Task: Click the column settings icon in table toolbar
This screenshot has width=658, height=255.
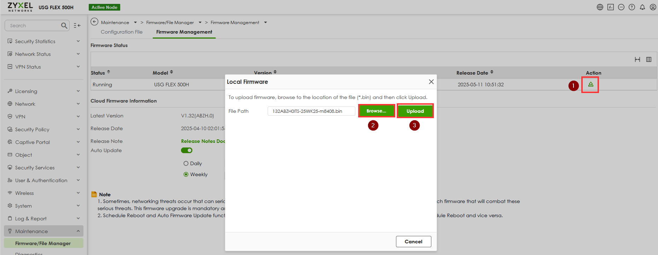Action: pyautogui.click(x=649, y=59)
